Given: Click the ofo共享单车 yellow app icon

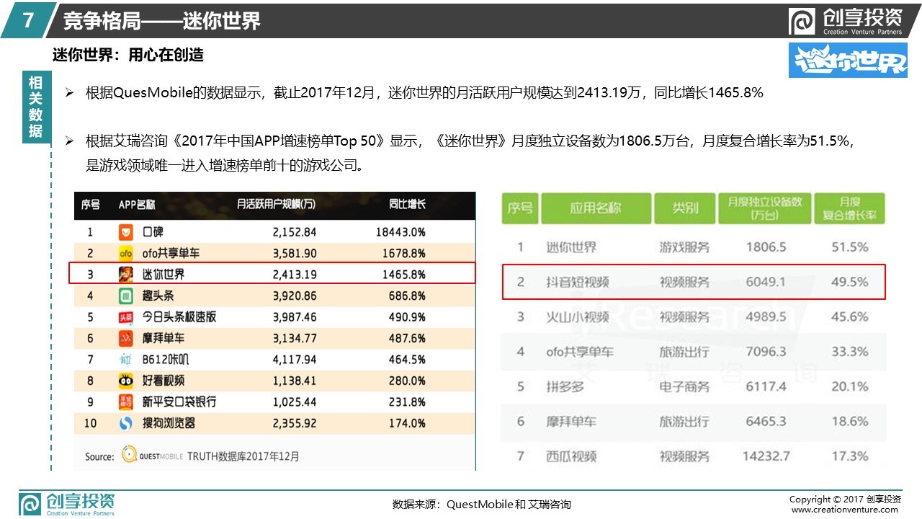Looking at the screenshot, I should pos(126,254).
